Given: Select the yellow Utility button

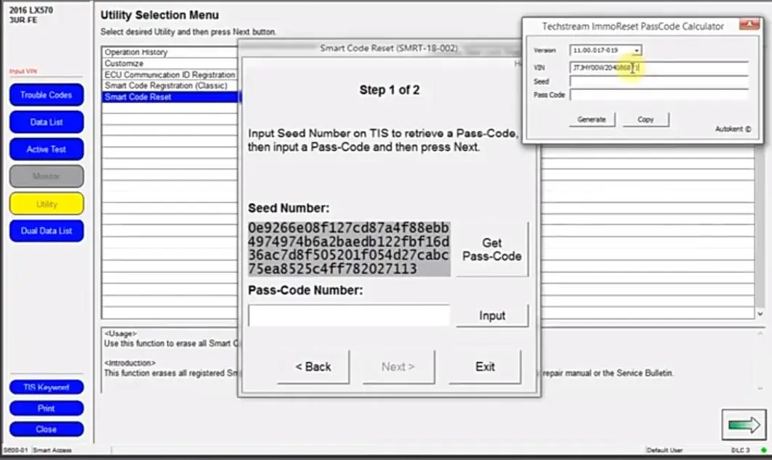Looking at the screenshot, I should tap(47, 203).
